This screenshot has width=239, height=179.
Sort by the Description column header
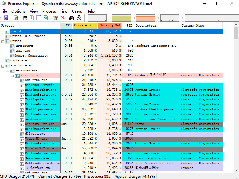pyautogui.click(x=157, y=25)
